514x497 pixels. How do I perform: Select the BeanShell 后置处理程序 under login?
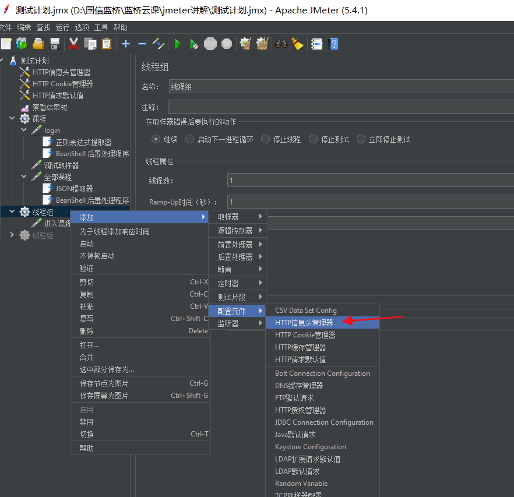coord(92,154)
